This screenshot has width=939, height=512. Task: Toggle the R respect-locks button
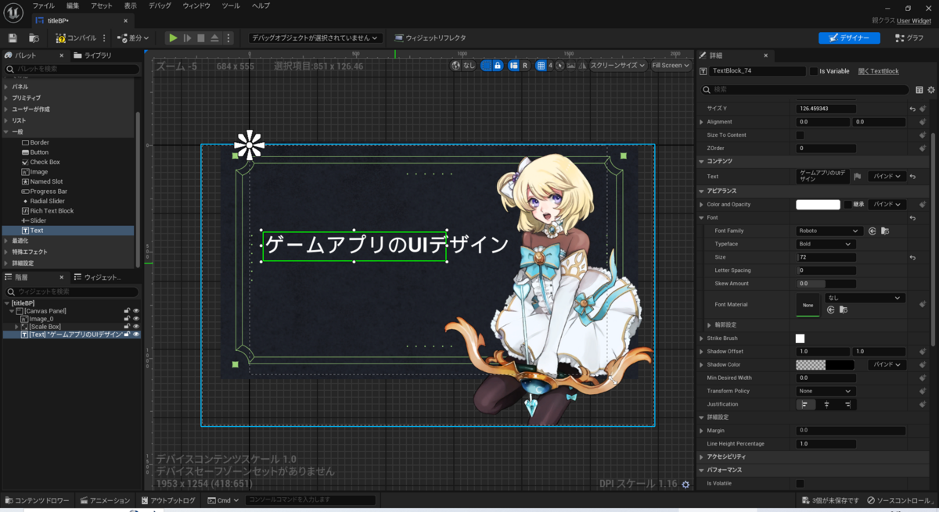click(524, 66)
